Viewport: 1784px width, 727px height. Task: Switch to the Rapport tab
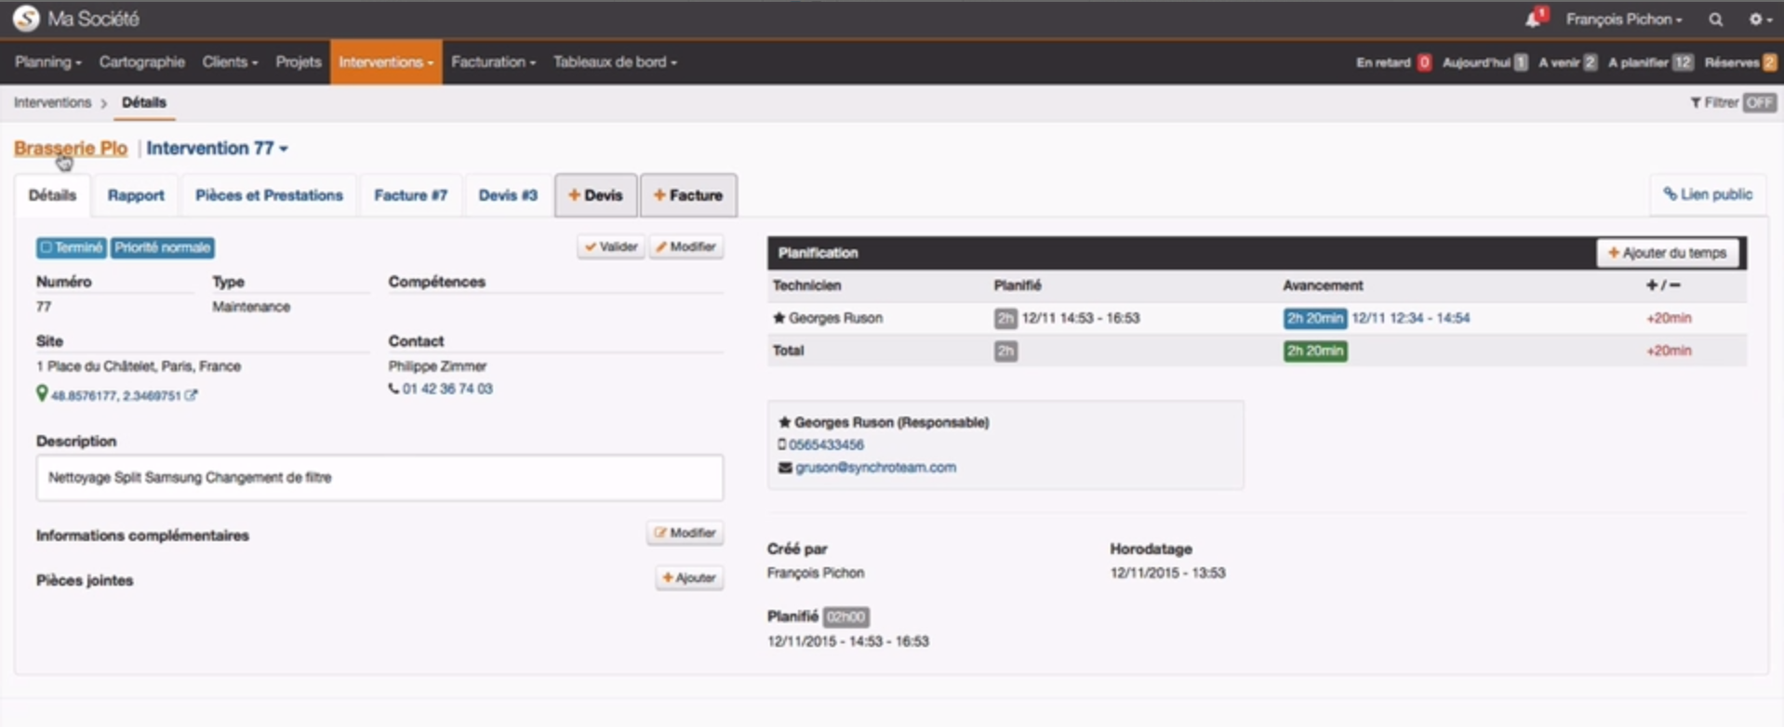[136, 195]
